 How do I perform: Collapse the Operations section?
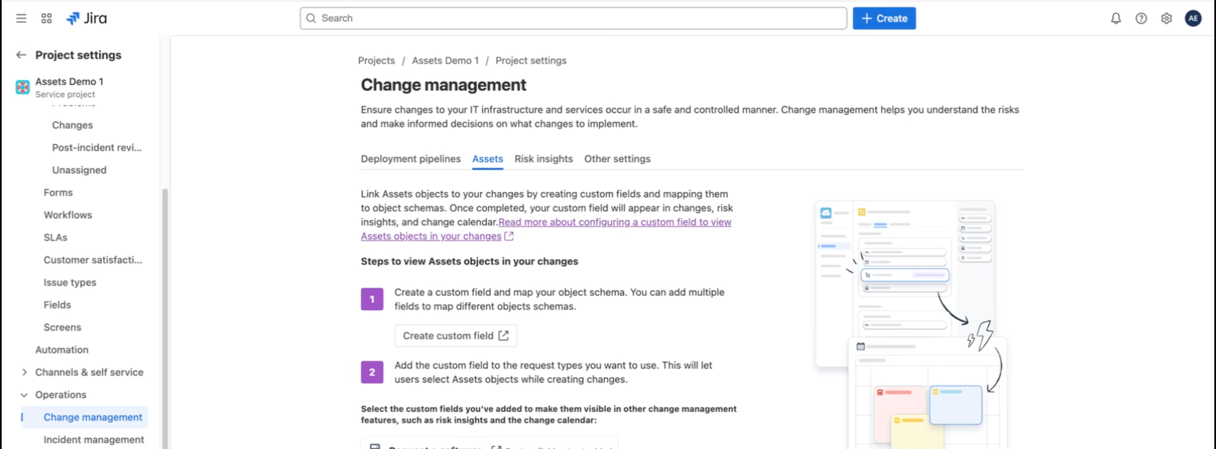coord(24,395)
